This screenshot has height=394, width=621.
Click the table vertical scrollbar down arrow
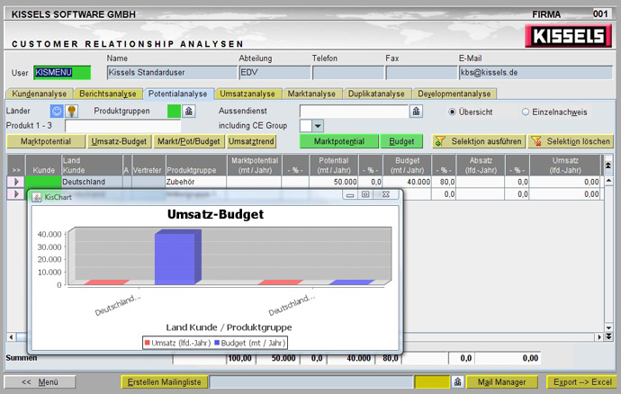pos(608,327)
